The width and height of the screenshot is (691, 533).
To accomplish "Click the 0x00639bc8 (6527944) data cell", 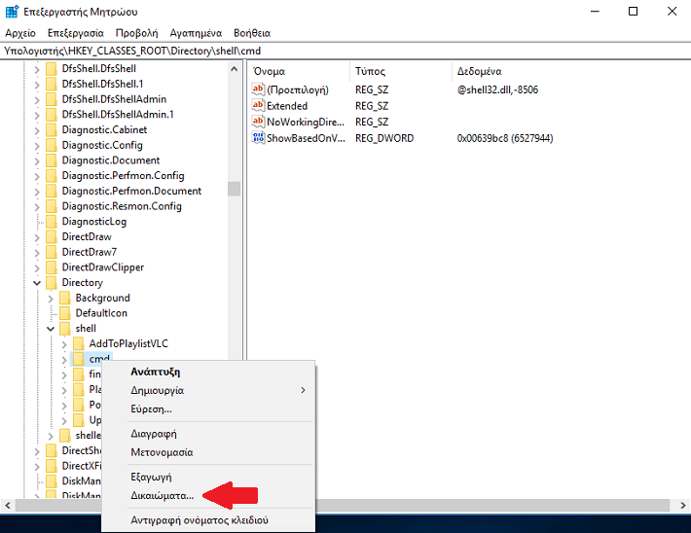I will (505, 138).
